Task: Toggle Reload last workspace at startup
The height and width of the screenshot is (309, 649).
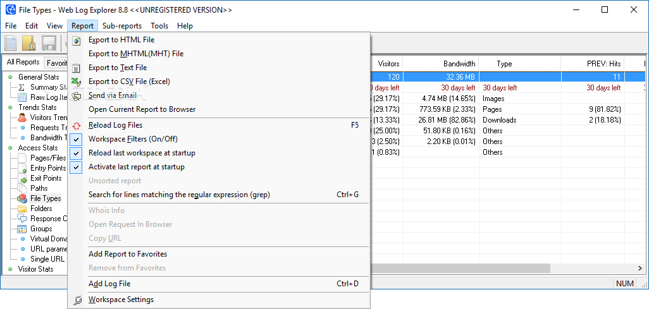Action: point(76,154)
